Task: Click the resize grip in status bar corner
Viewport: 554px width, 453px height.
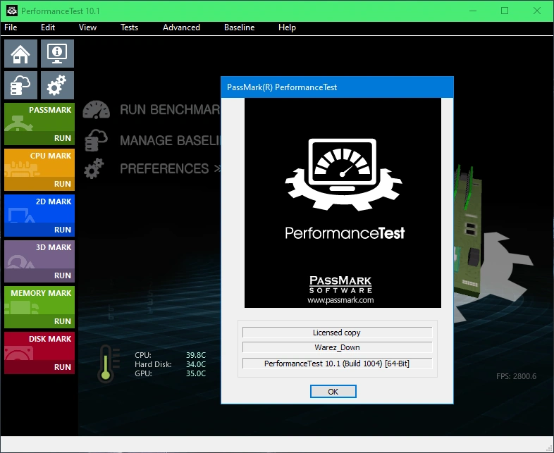Action: tap(549, 448)
